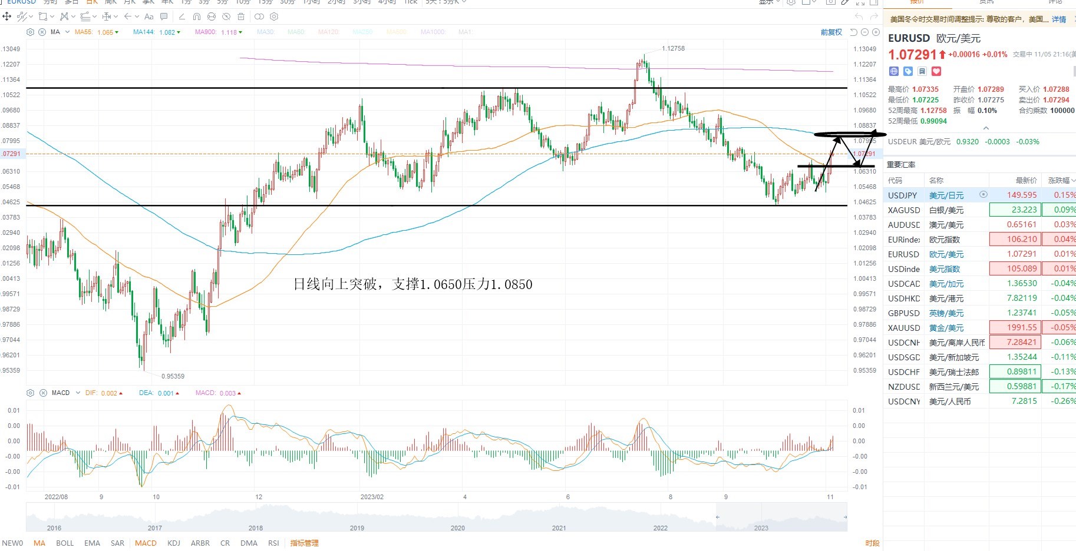Click the zoom in plus circle on chart
Viewport: 1076px width, 551px height.
pyautogui.click(x=876, y=32)
